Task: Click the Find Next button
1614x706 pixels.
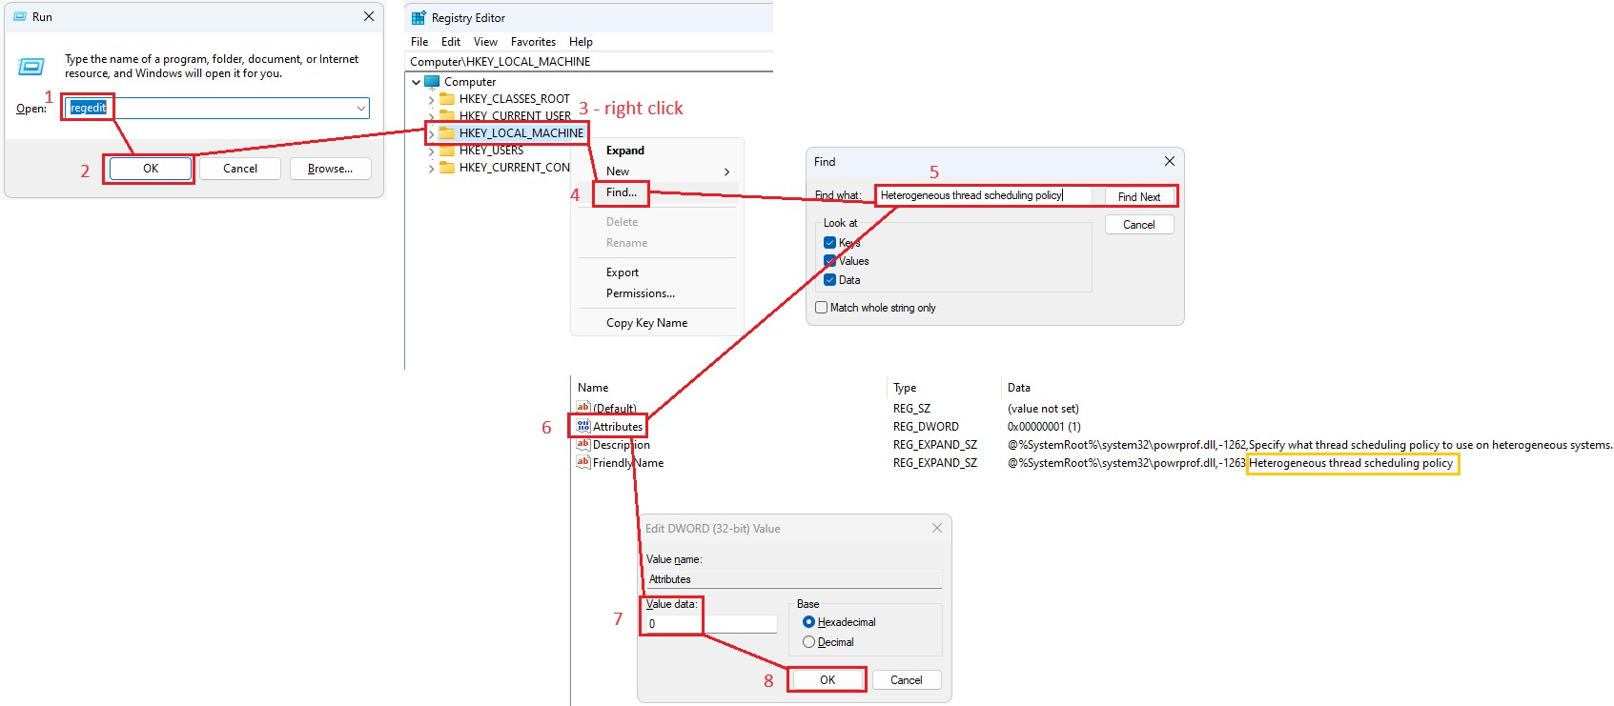Action: pos(1139,196)
